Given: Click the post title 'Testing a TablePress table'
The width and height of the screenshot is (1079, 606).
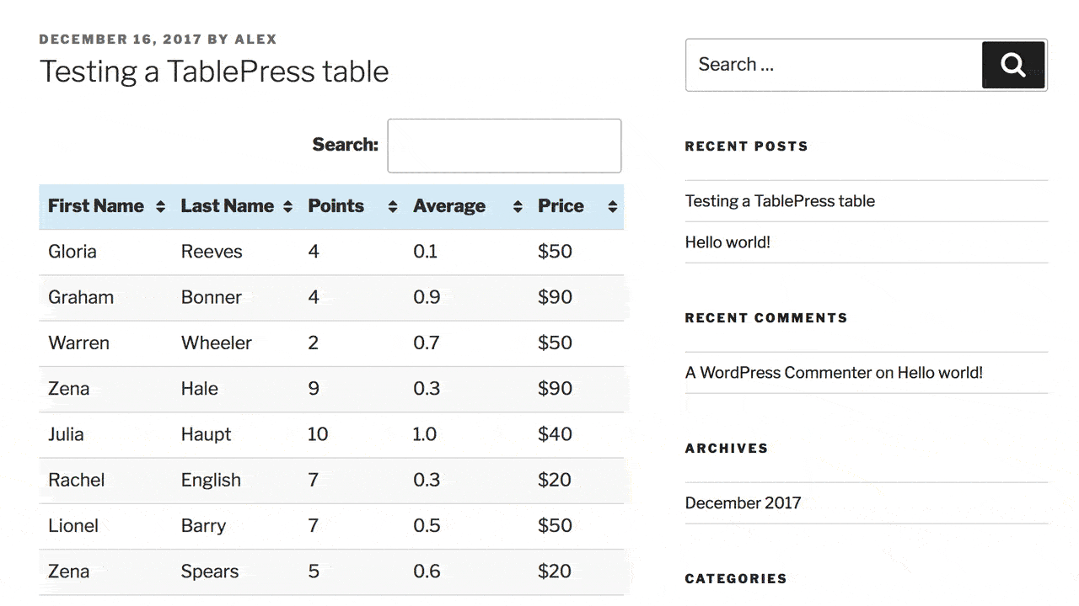Looking at the screenshot, I should pyautogui.click(x=214, y=72).
